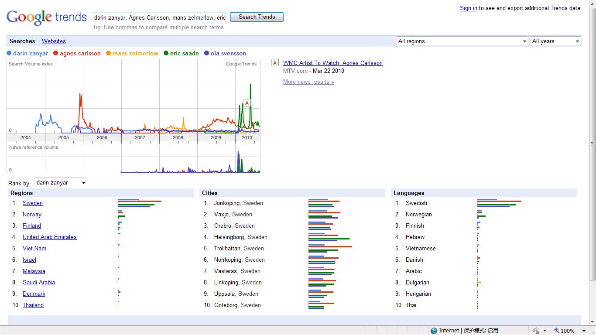The height and width of the screenshot is (335, 596).
Task: Click the Swedish language entry
Action: point(416,203)
